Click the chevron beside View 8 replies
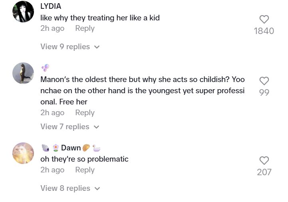Screen dimensions: 288x202 click(97, 188)
